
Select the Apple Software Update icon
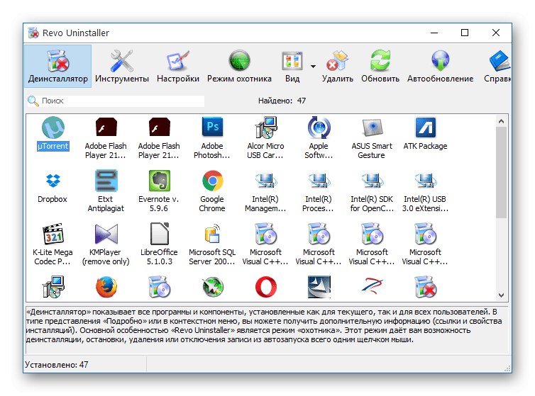click(x=319, y=128)
